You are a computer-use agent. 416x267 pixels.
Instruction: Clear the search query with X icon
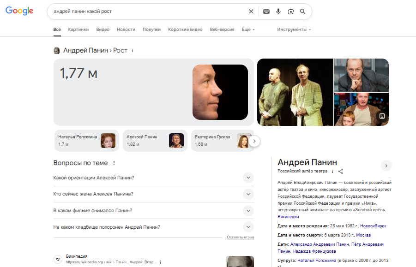point(251,12)
